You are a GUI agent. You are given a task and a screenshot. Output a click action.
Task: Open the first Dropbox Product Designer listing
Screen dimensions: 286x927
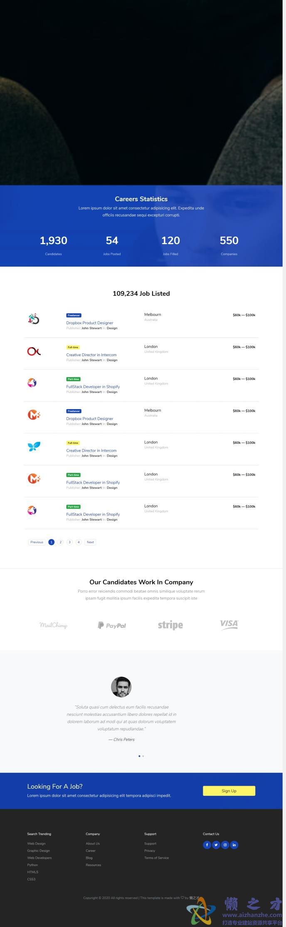coord(90,323)
